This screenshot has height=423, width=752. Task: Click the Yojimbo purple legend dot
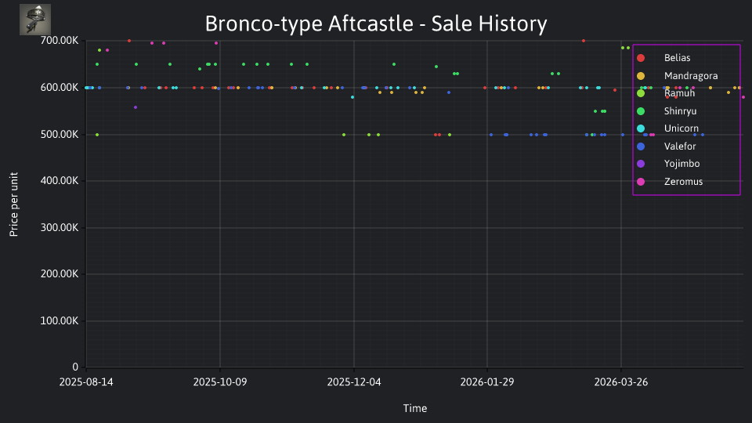pyautogui.click(x=641, y=164)
